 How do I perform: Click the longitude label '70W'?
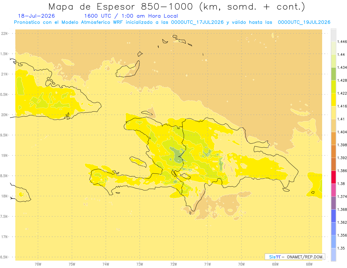point(241,264)
